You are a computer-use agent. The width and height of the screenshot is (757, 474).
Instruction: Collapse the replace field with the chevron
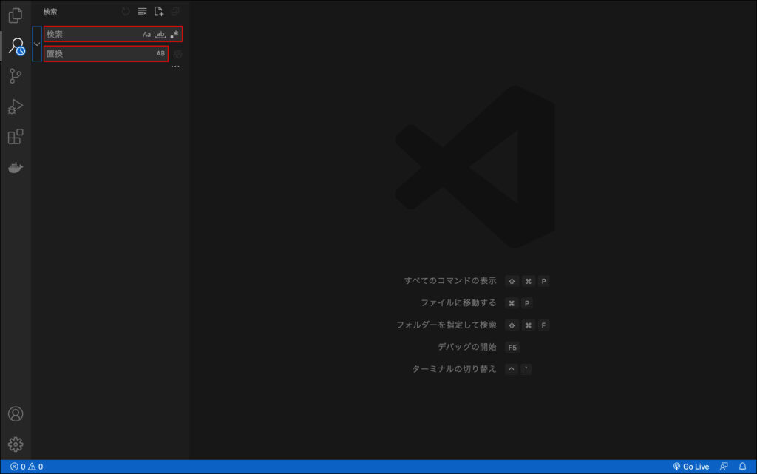[x=37, y=44]
